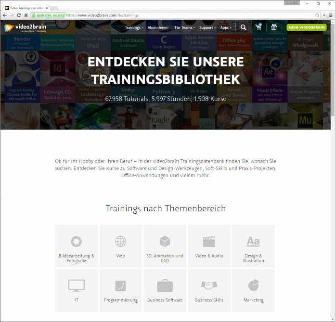Click the gift voucher icon

coord(274,27)
